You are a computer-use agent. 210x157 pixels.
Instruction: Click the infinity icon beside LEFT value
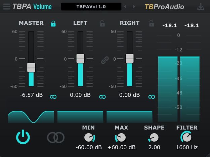pyautogui.click(x=102, y=97)
